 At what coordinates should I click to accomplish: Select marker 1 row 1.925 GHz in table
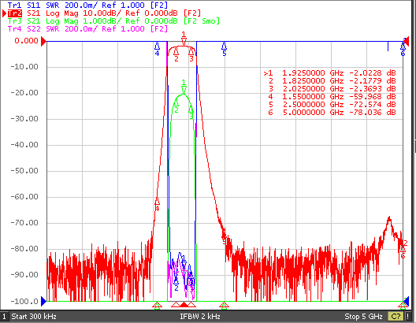point(329,73)
